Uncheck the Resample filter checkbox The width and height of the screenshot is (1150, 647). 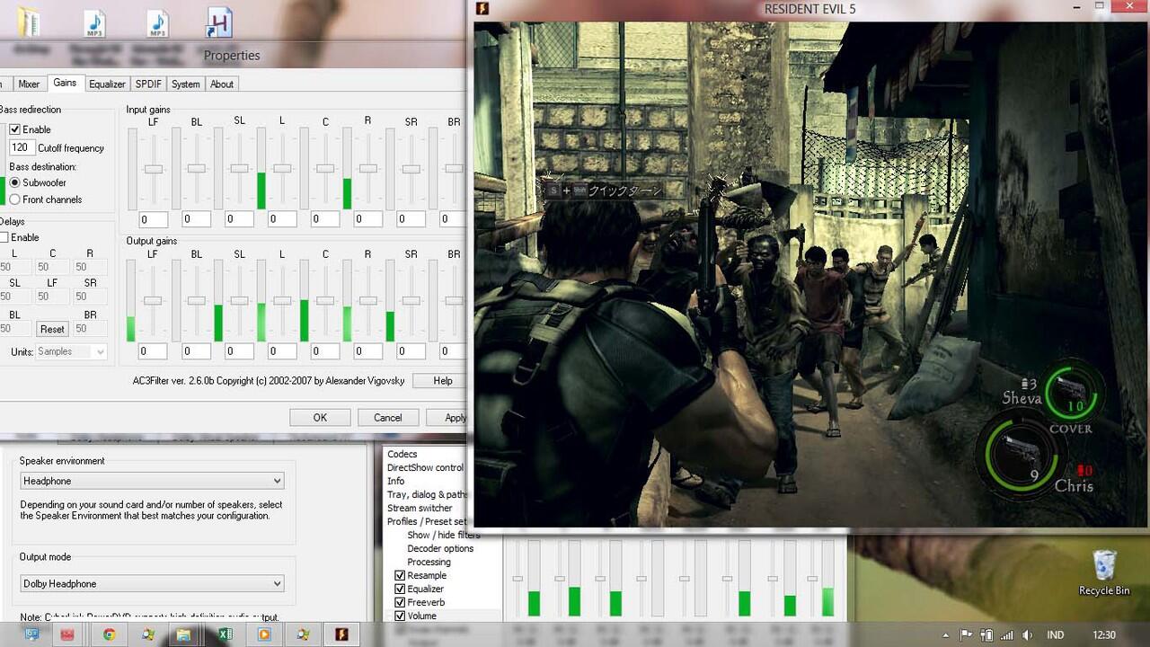[400, 575]
